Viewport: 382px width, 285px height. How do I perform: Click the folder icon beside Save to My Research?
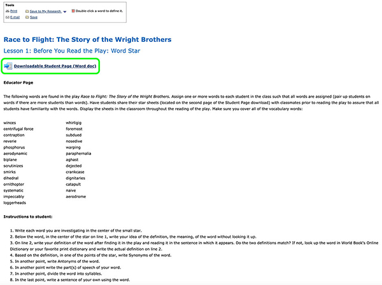click(27, 11)
